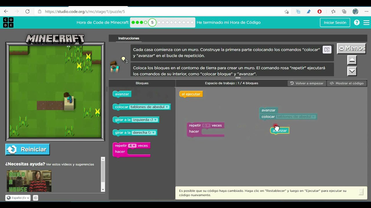Click highlighted avanzar block in workspace
The image size is (371, 208).
280,131
